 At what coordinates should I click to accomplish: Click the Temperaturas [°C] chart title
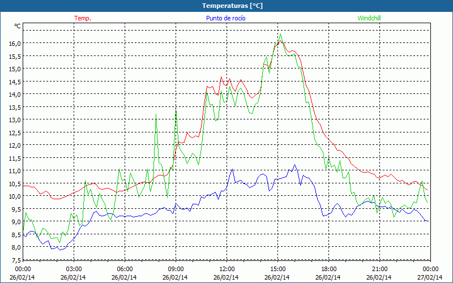(232, 6)
